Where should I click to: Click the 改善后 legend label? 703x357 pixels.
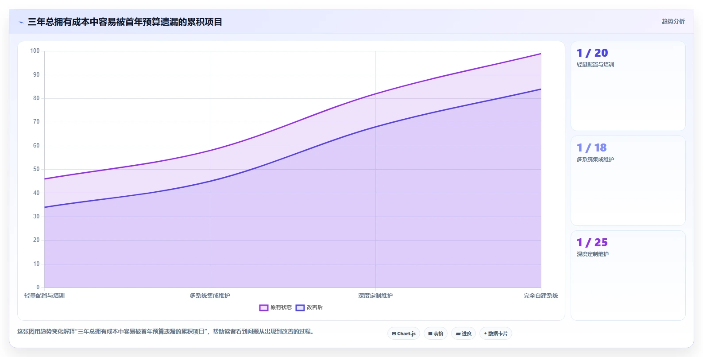pos(315,307)
